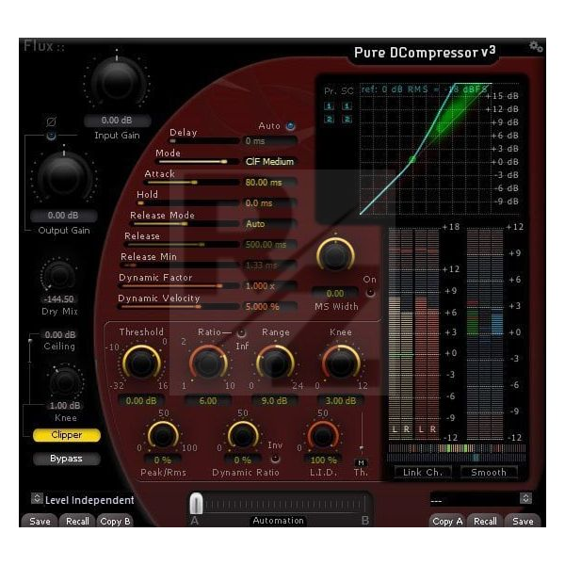This screenshot has height=565, width=565.
Task: Toggle the Clipper button
Action: 66,435
